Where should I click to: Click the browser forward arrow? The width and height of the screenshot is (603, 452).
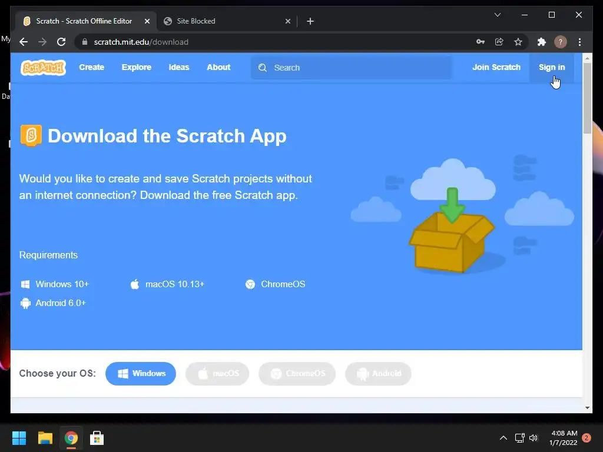click(42, 42)
